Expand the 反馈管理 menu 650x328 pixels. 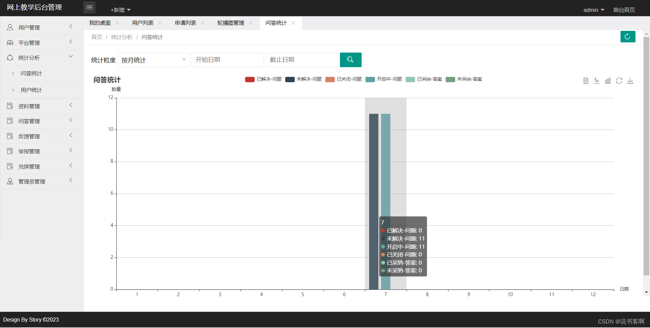(x=71, y=135)
